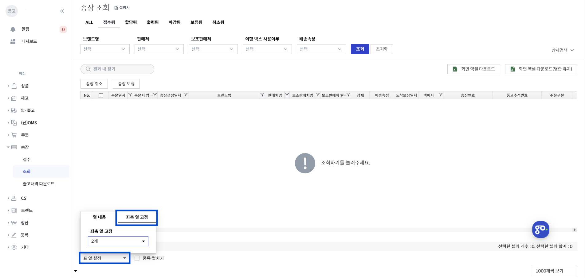Open the 브랜드명 select dropdown
585x278 pixels.
tap(105, 49)
